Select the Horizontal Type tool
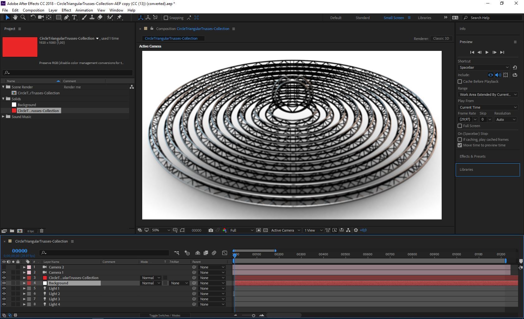This screenshot has height=319, width=524. 74,17
